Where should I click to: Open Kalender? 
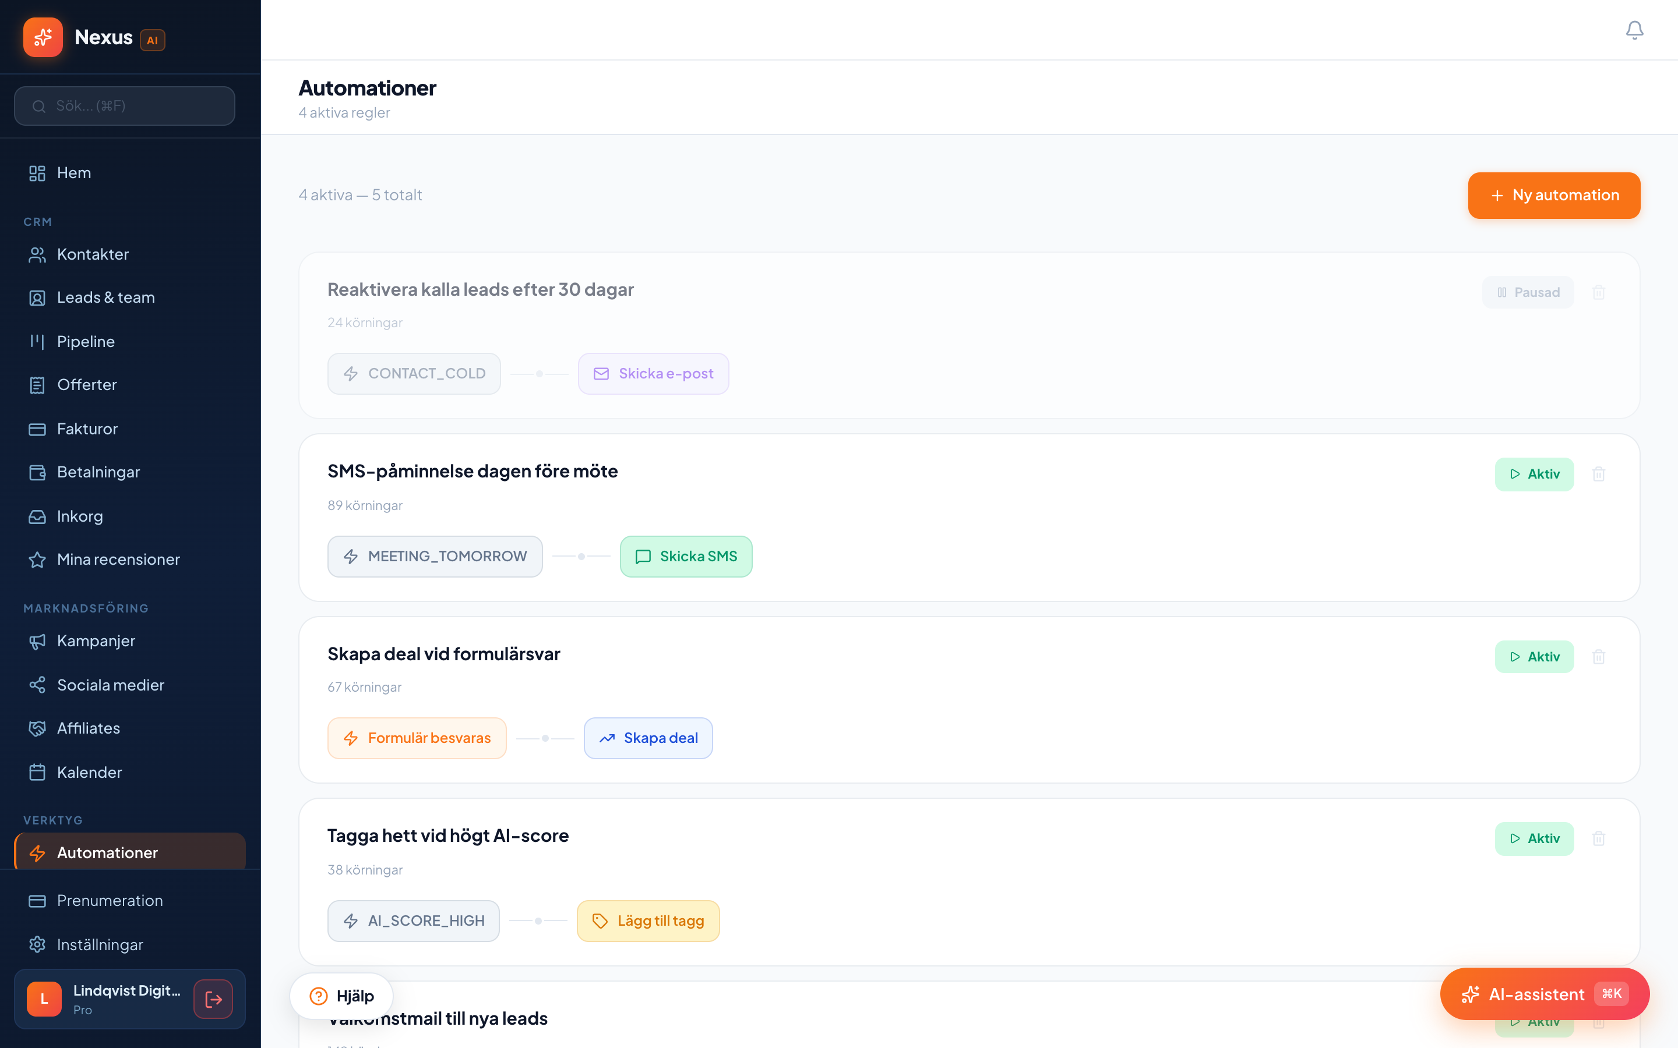pos(130,772)
